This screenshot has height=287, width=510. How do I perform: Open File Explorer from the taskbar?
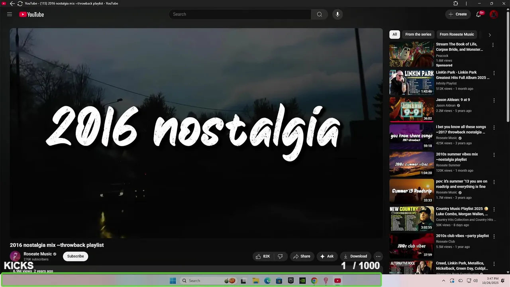(x=256, y=281)
